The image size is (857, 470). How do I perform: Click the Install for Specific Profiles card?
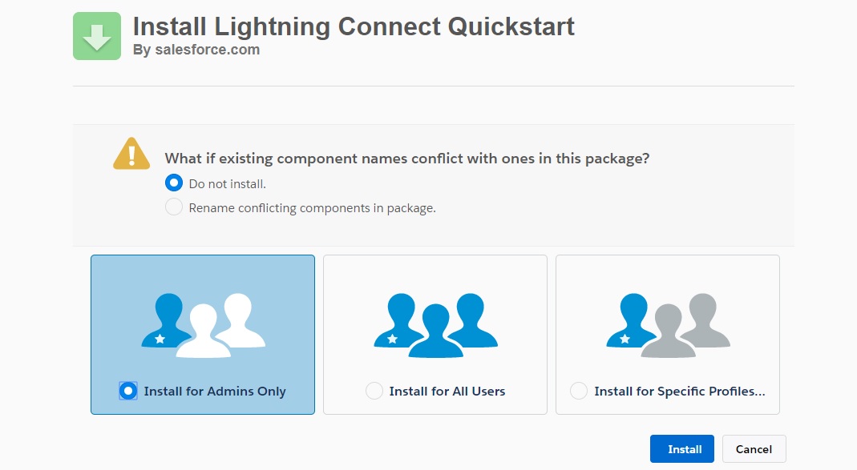(x=668, y=335)
